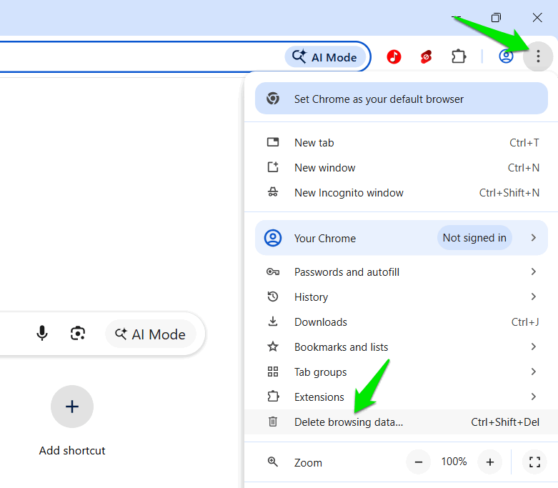Screen dimensions: 558x488
Task: Expand History submenu chevron
Action: pos(533,297)
